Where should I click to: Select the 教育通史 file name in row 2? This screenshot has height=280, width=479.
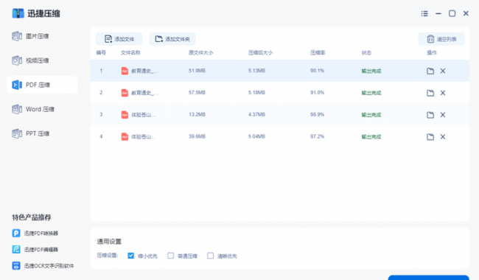pyautogui.click(x=144, y=93)
